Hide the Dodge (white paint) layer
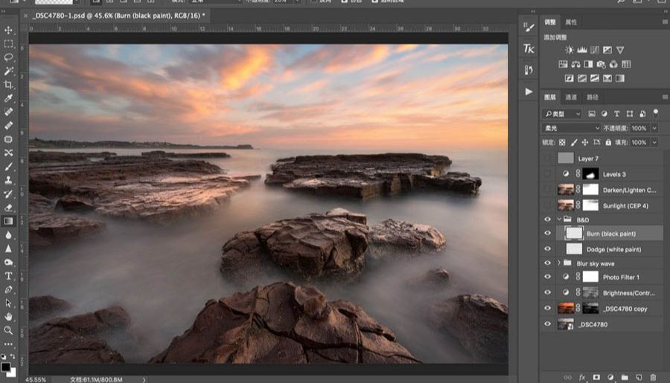This screenshot has width=670, height=383. coord(547,249)
